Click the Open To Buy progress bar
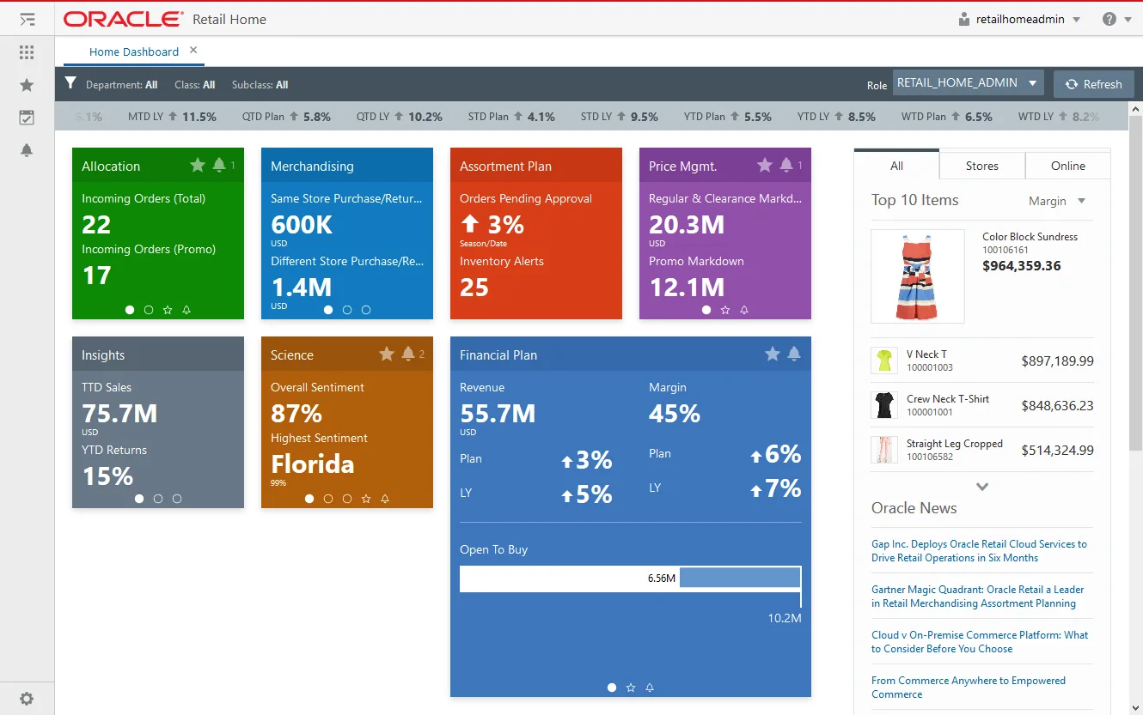The width and height of the screenshot is (1143, 715). pyautogui.click(x=630, y=578)
